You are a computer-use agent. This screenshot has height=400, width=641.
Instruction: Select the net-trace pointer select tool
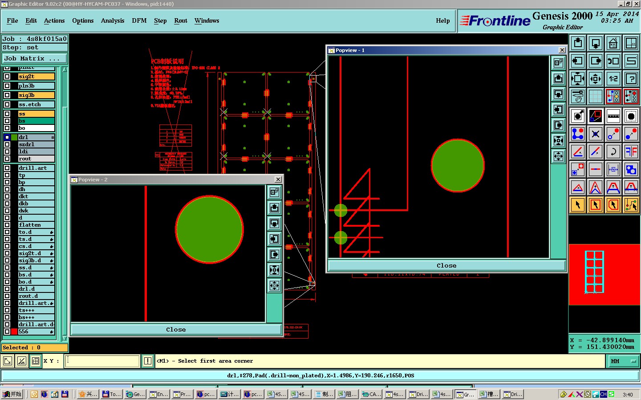click(x=631, y=205)
